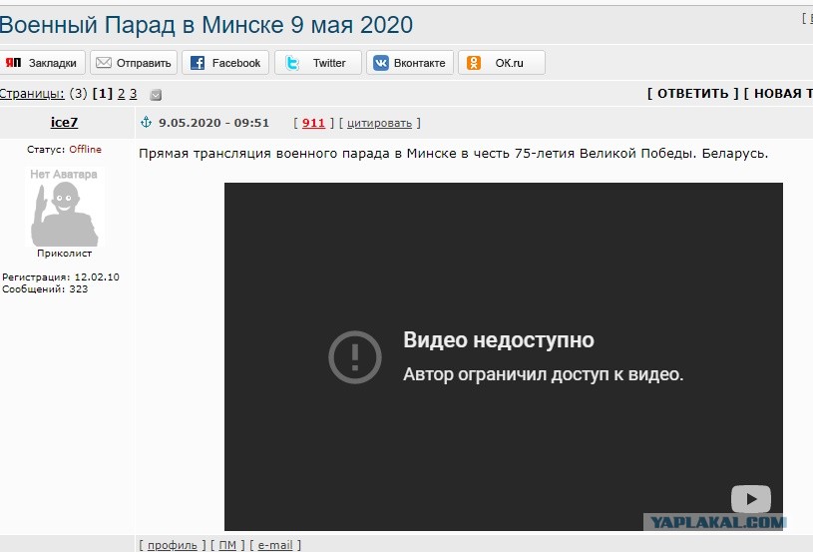Share the thread via Facebook button

[225, 63]
